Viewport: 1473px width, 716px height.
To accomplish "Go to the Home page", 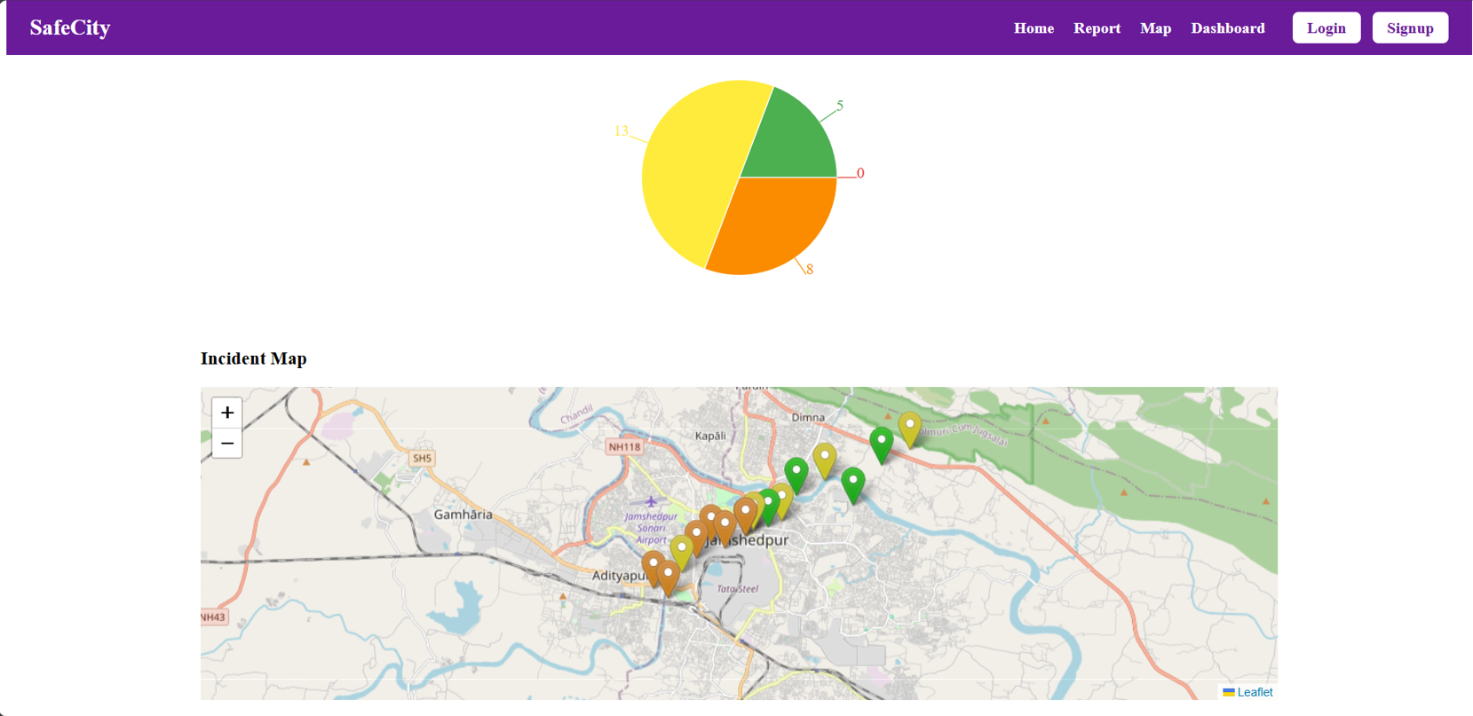I will (x=1033, y=28).
